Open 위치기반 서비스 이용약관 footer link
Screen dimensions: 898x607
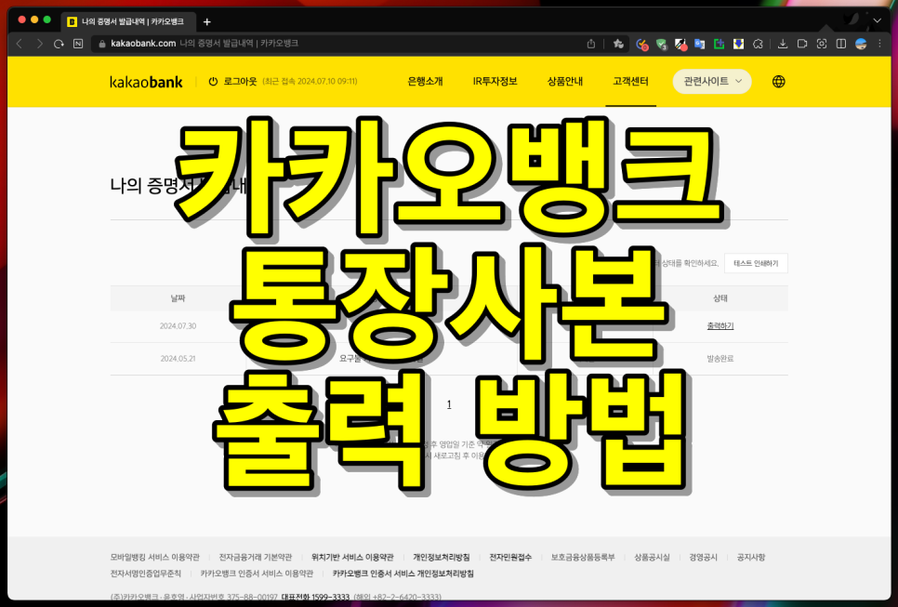coord(352,557)
